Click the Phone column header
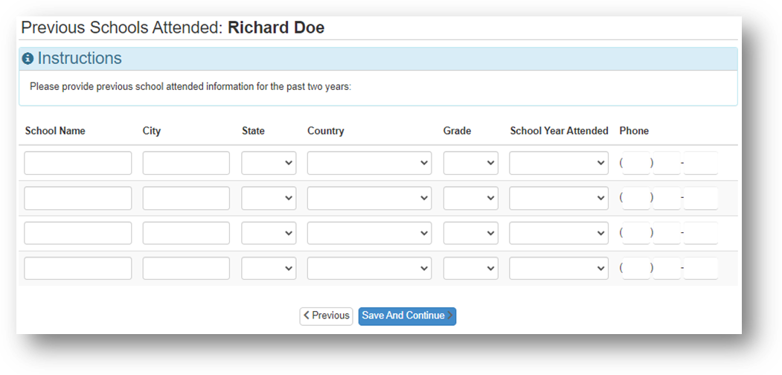Viewport: 782px width, 375px height. pos(634,131)
